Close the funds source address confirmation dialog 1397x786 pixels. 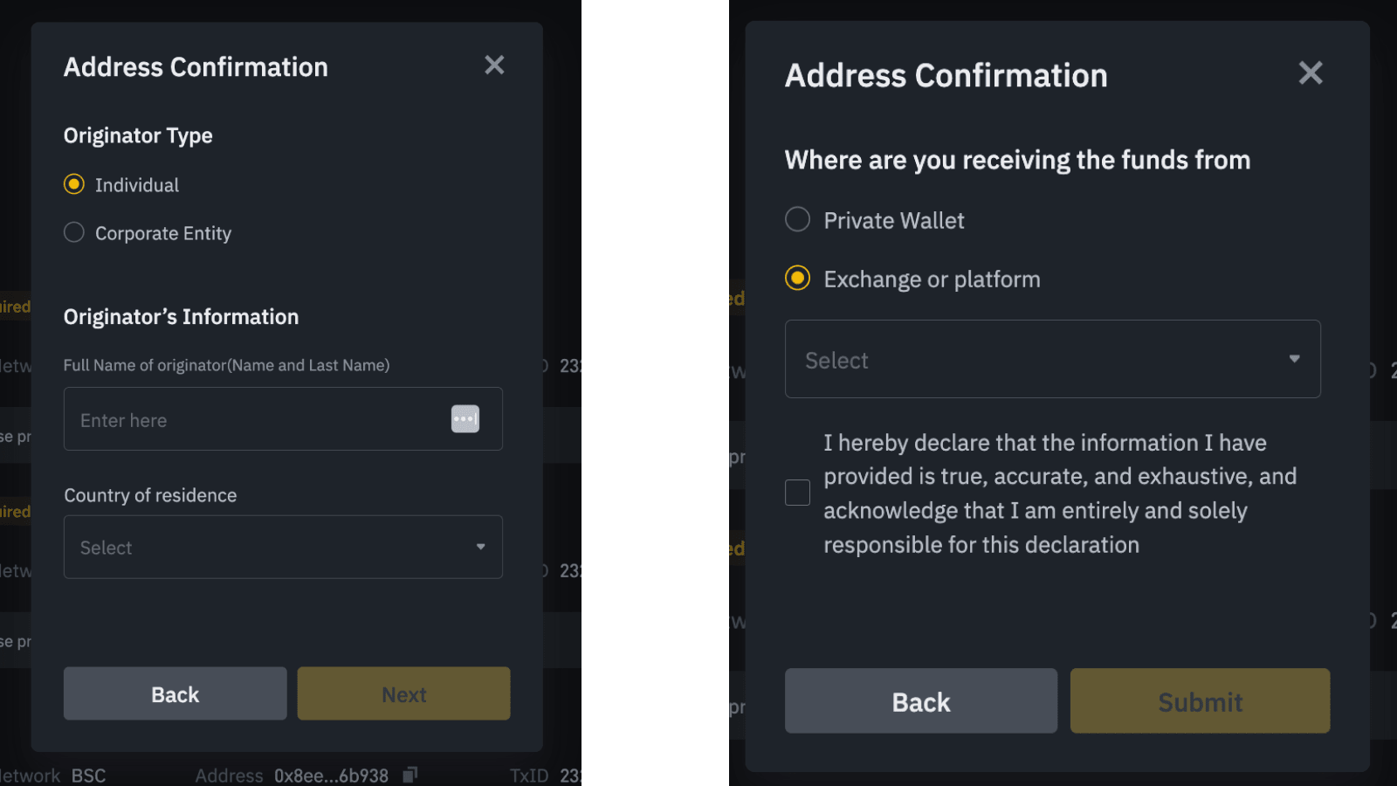(x=1310, y=73)
